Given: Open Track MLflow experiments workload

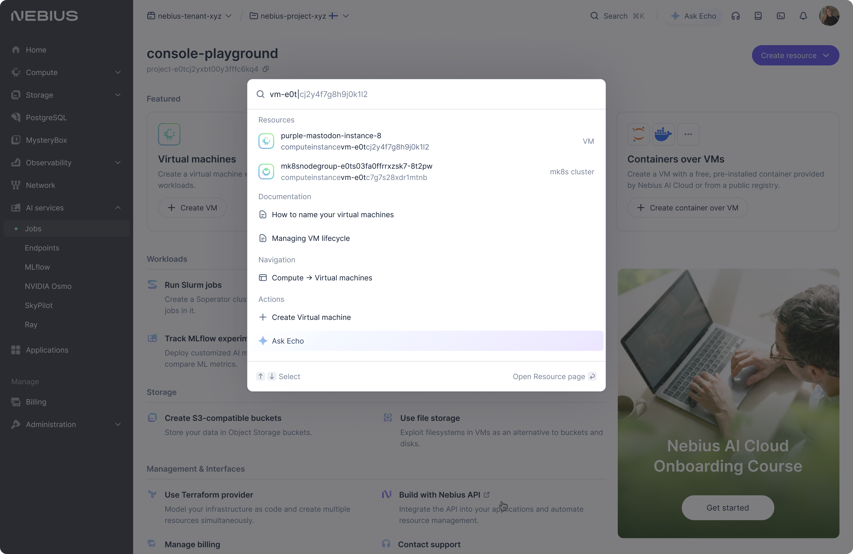Looking at the screenshot, I should (206, 339).
